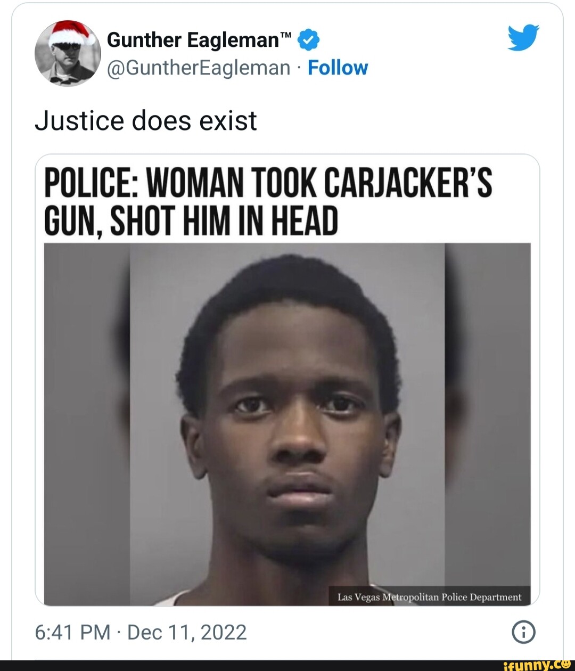Screen dimensions: 575x671
Task: Select the "Justice does exist" tweet text
Action: [x=146, y=120]
